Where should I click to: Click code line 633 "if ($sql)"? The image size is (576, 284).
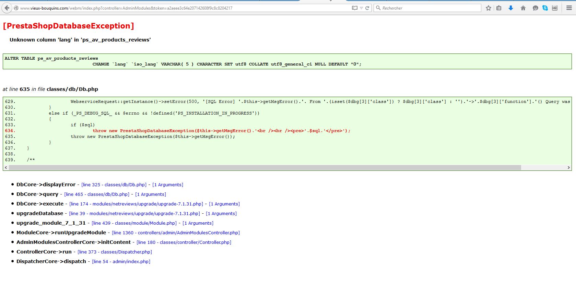point(83,125)
